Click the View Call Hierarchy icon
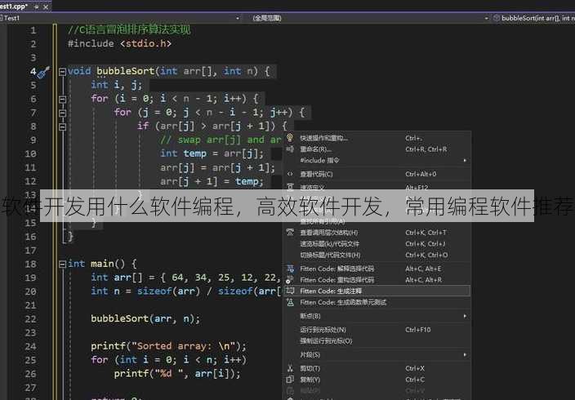 290,232
